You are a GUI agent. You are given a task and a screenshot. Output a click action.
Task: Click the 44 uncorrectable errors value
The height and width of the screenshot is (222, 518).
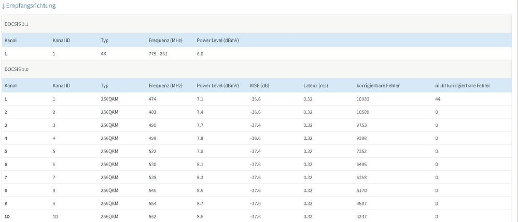coord(438,99)
